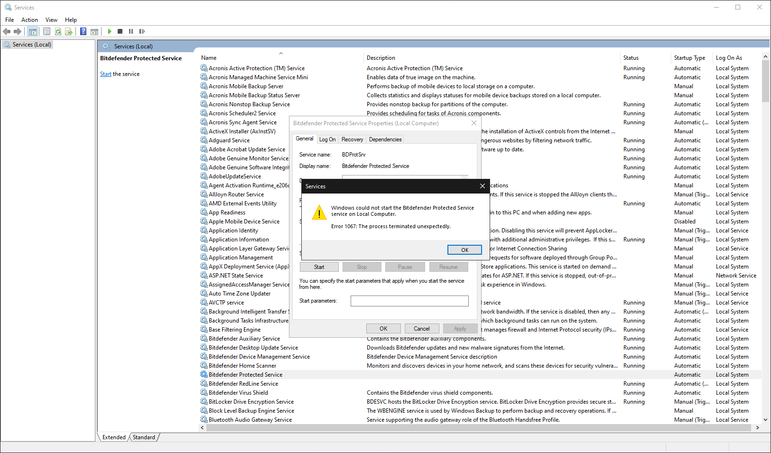Sort by the Description column header
Screen dimensions: 771x453
pos(492,58)
